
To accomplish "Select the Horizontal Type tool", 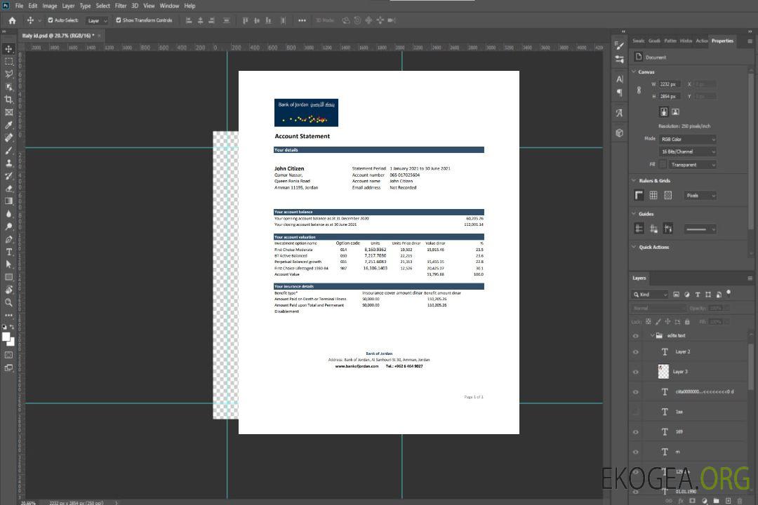I will coord(8,252).
